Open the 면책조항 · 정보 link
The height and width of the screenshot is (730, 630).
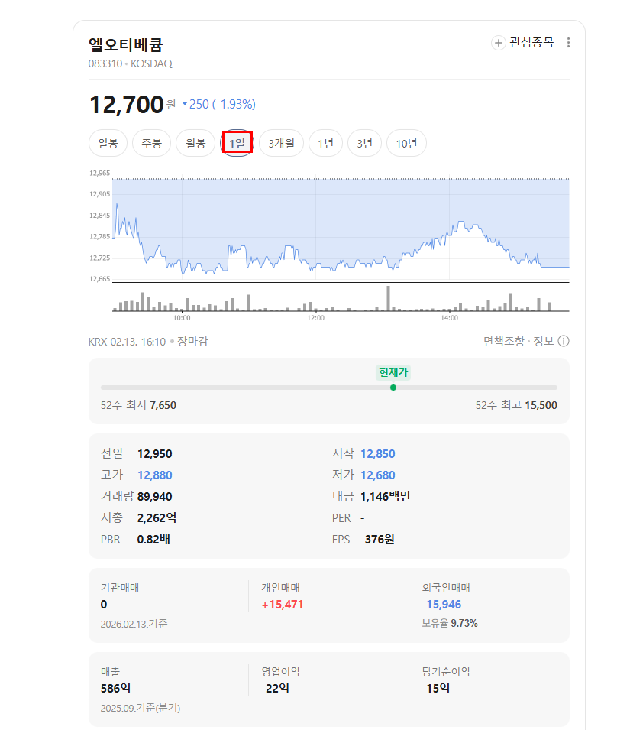519,341
